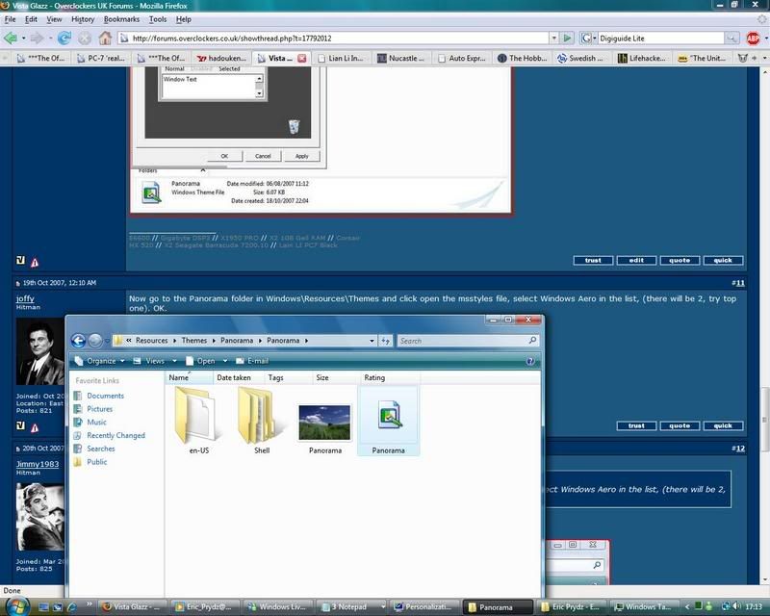Open the Firefox Edit menu
The image size is (770, 616).
click(x=31, y=19)
